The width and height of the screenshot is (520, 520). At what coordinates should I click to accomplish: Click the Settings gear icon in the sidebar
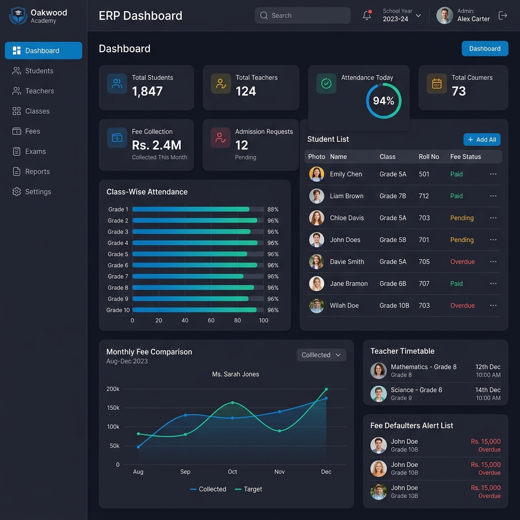point(17,191)
